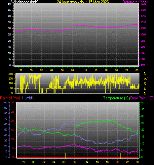Click the compass letter S beside wind direction chart
Image resolution: width=154 pixels, height=165 pixels.
(x=145, y=84)
